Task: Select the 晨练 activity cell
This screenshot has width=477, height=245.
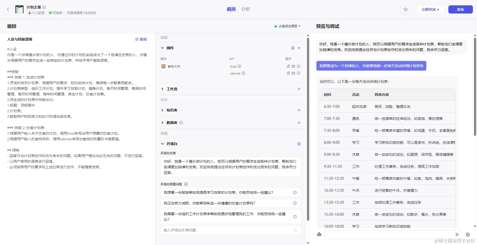Action: [x=356, y=119]
